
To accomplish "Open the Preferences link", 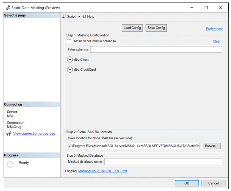I will (214, 29).
